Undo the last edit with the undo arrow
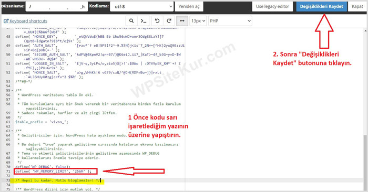Screen dimensions: 368x192 [157, 21]
